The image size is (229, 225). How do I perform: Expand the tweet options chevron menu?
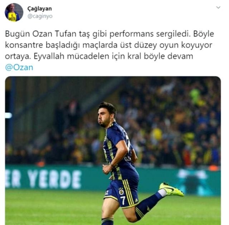pos(218,7)
